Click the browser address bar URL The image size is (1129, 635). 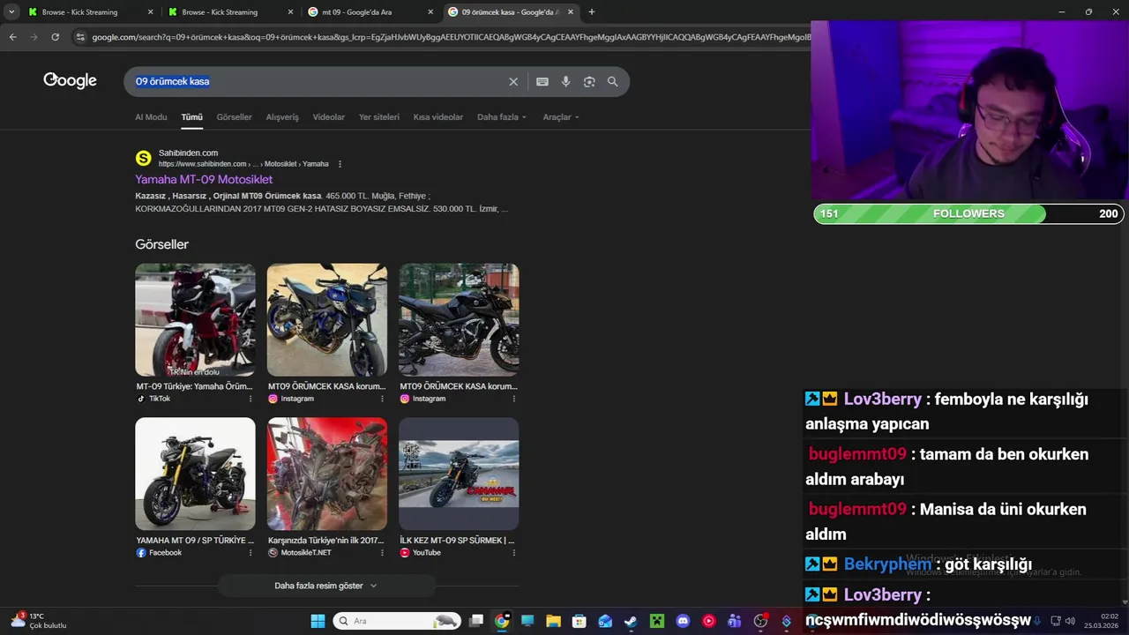tap(450, 37)
